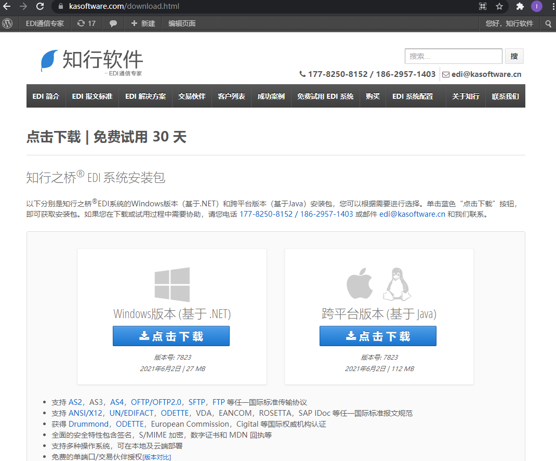
Task: Click the Windows logo image
Action: pos(173,284)
